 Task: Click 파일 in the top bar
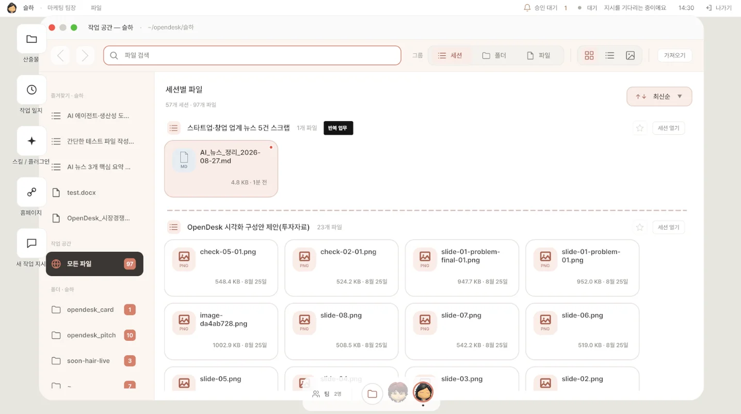96,8
